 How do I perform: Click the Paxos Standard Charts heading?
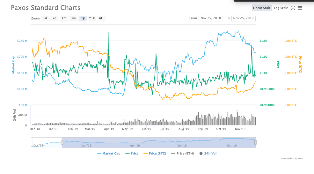point(46,8)
